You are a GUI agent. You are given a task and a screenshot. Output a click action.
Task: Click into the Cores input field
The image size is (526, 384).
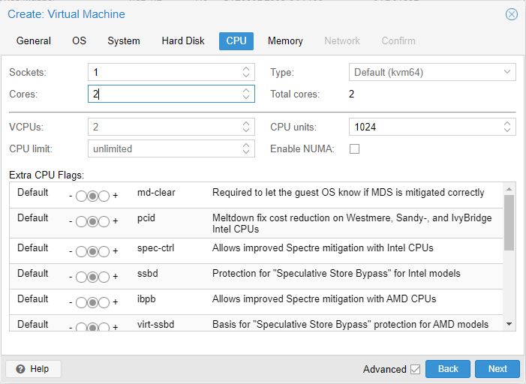[164, 94]
